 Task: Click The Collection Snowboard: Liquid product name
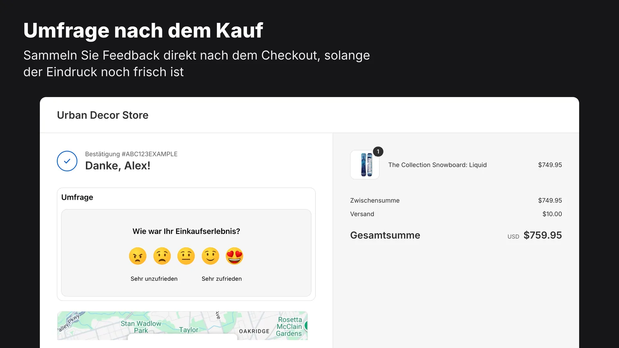click(x=437, y=165)
